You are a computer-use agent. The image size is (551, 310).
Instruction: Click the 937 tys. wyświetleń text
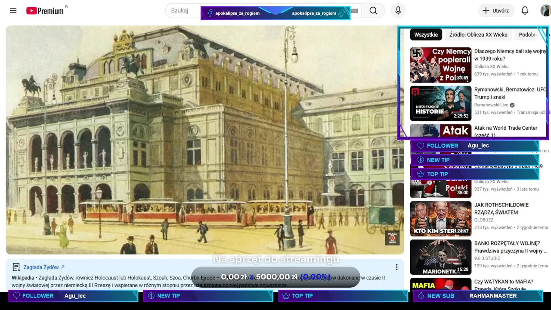[x=493, y=189]
